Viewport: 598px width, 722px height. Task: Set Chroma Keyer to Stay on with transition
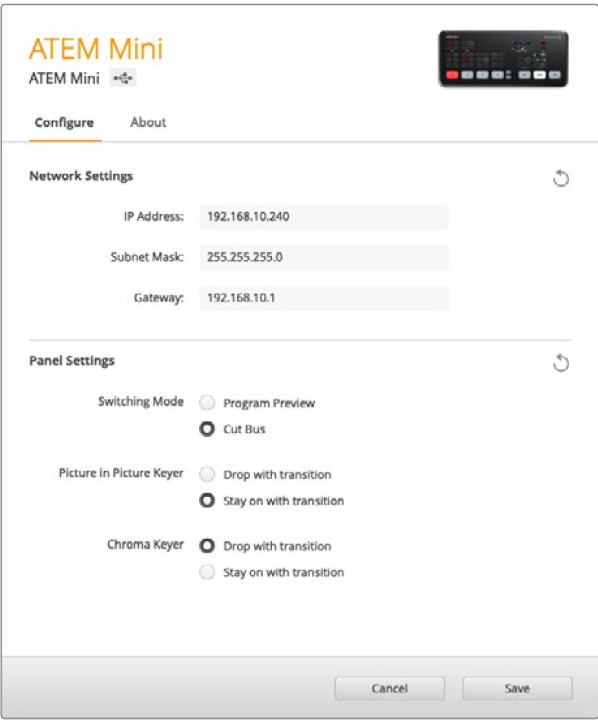pos(207,572)
